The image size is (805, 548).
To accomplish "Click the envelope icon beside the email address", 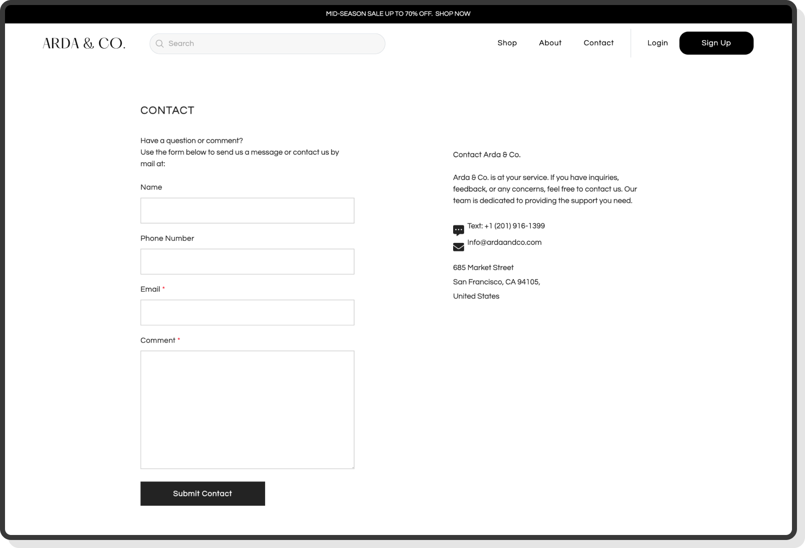I will coord(458,246).
